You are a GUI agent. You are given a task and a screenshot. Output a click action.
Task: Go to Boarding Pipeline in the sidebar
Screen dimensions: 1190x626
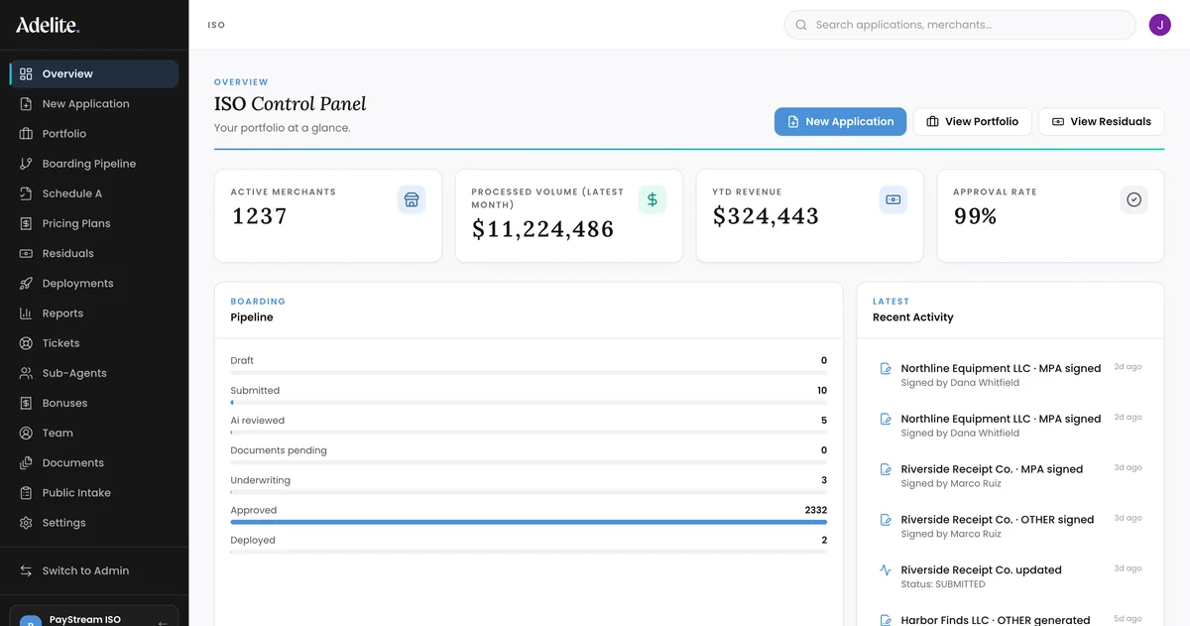[94, 164]
